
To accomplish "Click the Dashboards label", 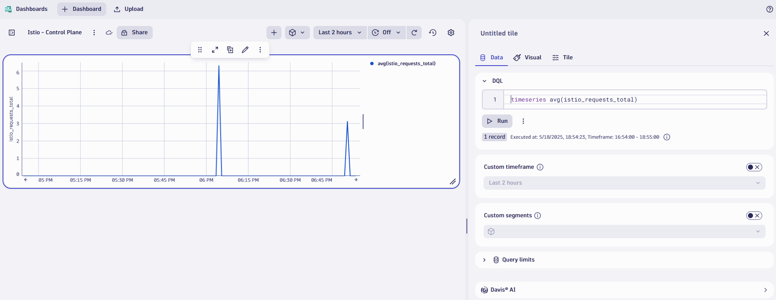I will [32, 9].
